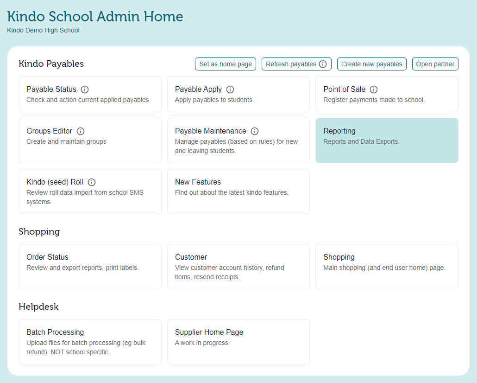The height and width of the screenshot is (383, 477).
Task: Open the Supplier Home Page card
Action: pyautogui.click(x=238, y=342)
